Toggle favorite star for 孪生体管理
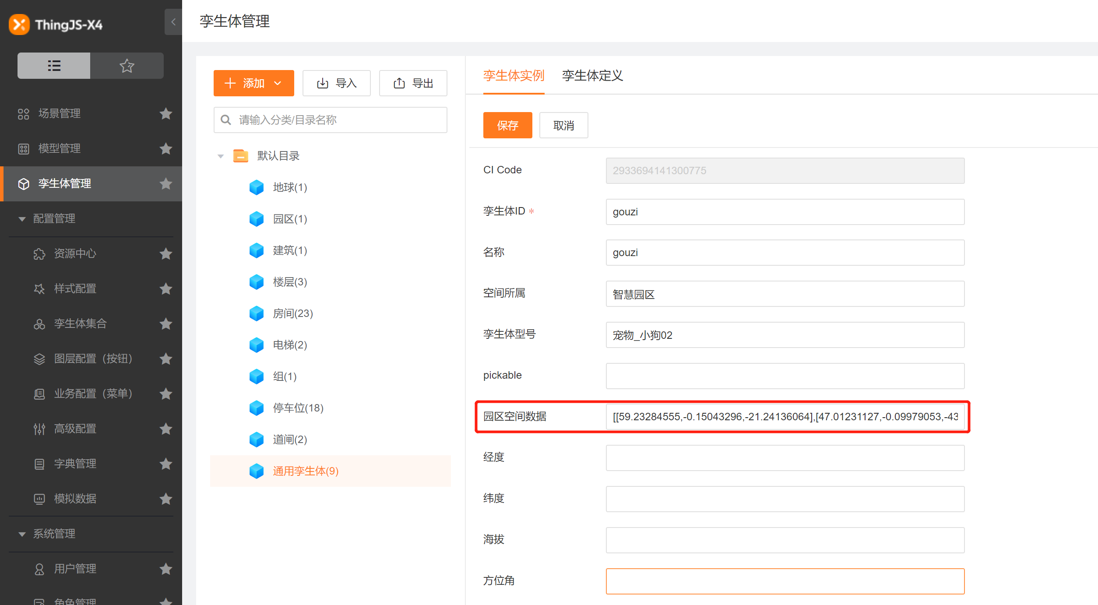Image resolution: width=1098 pixels, height=605 pixels. click(165, 183)
